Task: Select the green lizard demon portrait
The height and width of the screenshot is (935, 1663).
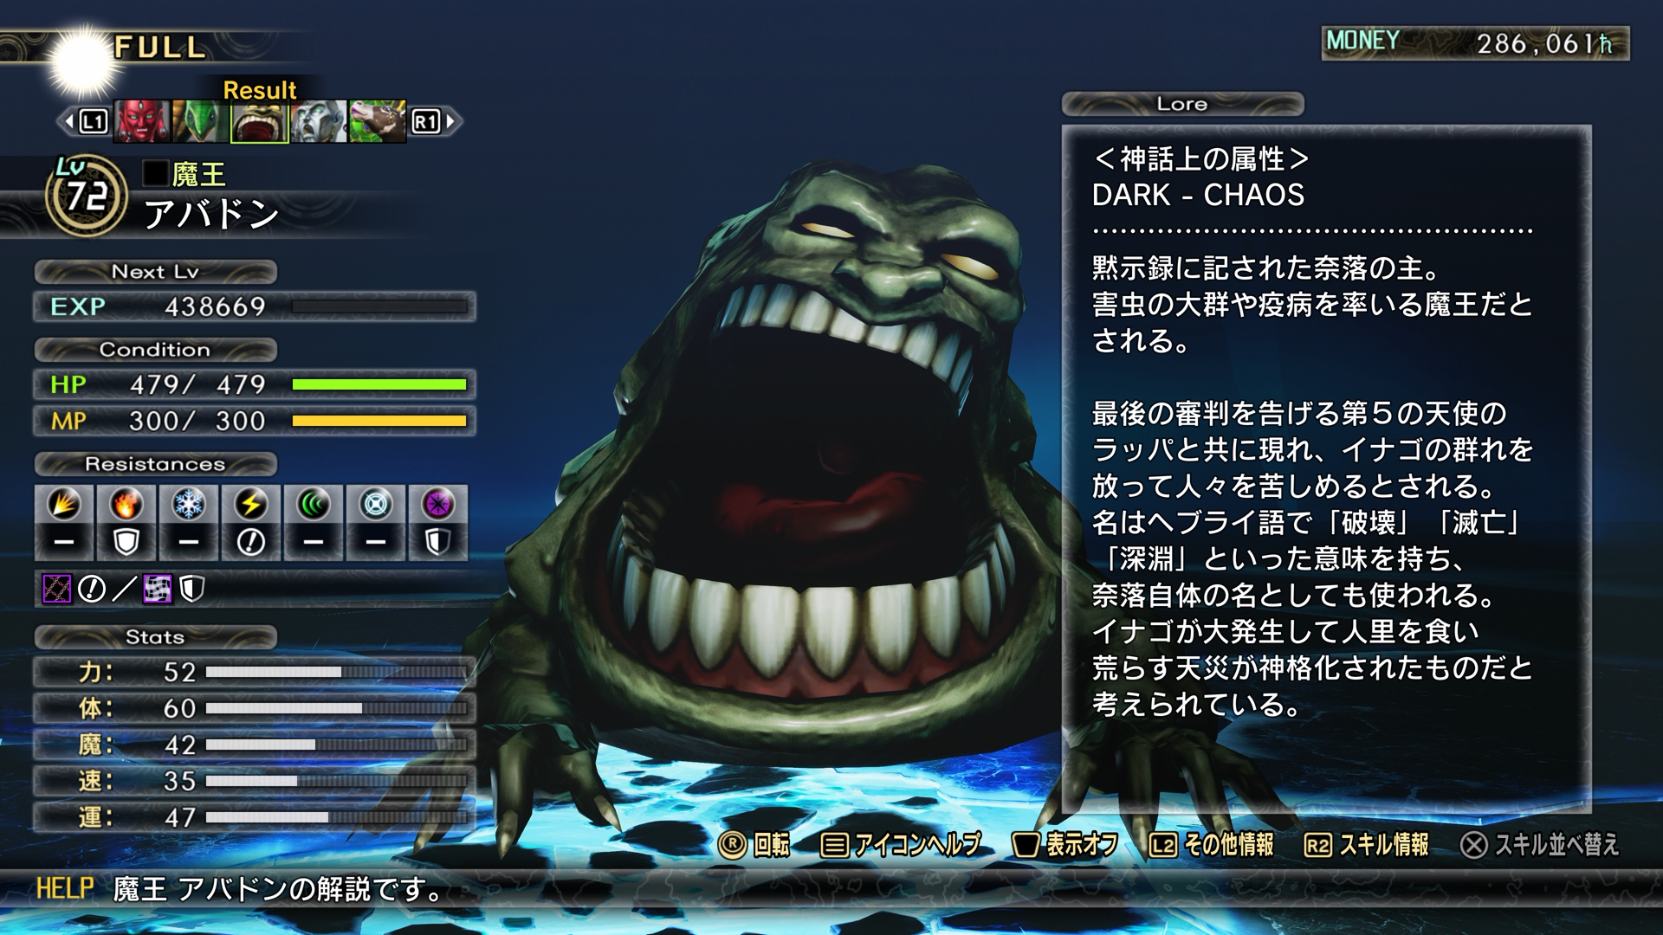Action: point(201,121)
